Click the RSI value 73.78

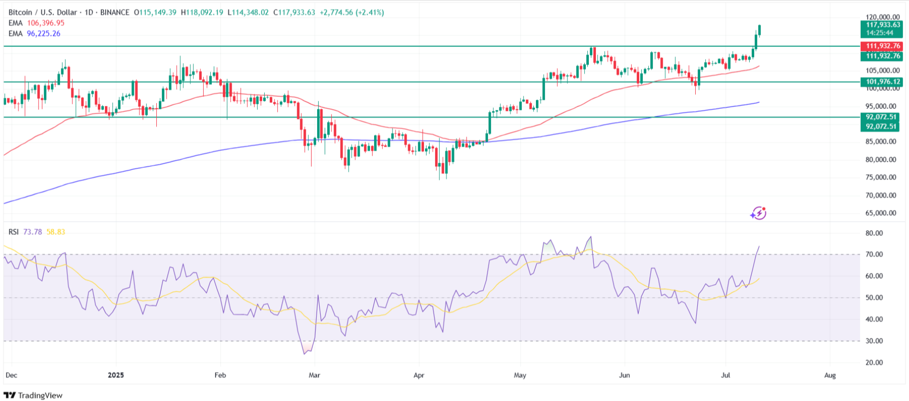33,232
